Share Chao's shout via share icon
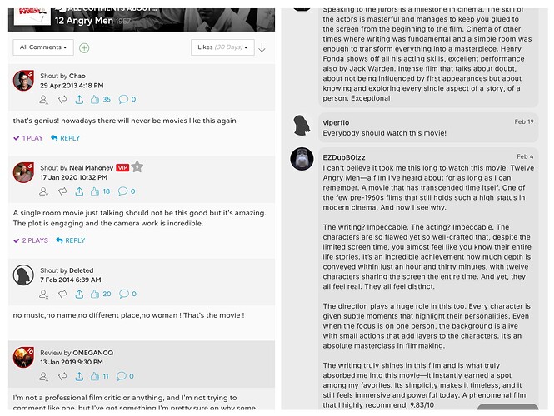This screenshot has height=416, width=554. coord(79,100)
